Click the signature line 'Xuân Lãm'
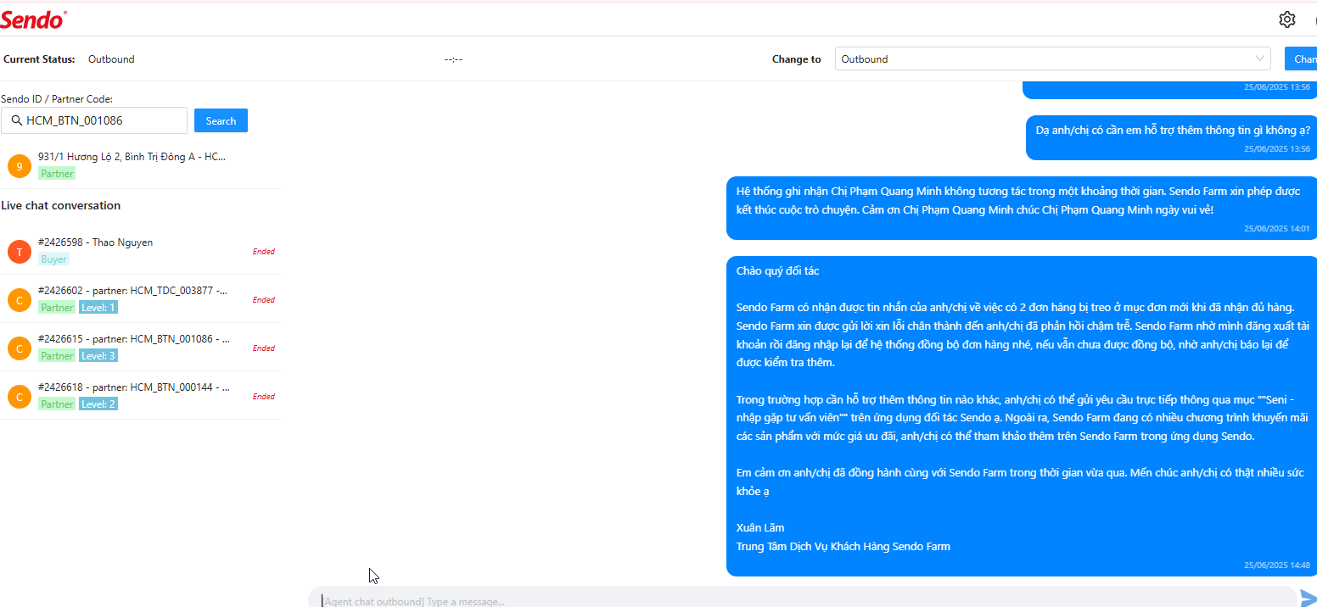The image size is (1317, 607). click(x=760, y=527)
